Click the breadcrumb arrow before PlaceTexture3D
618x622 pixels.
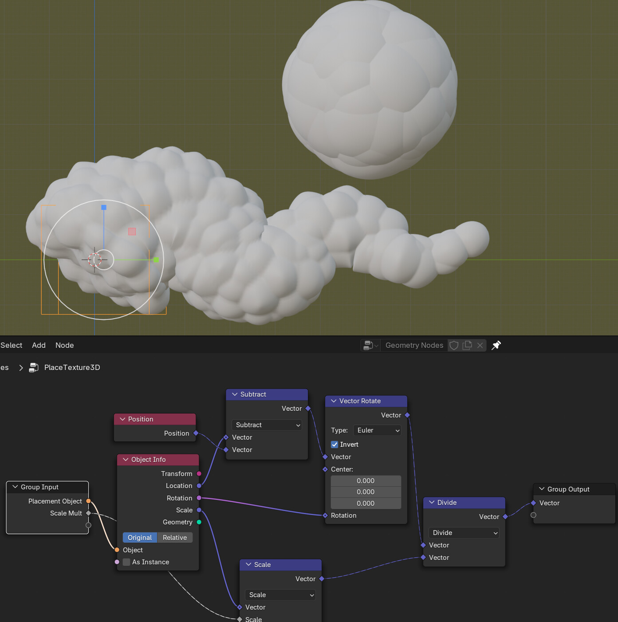click(21, 367)
